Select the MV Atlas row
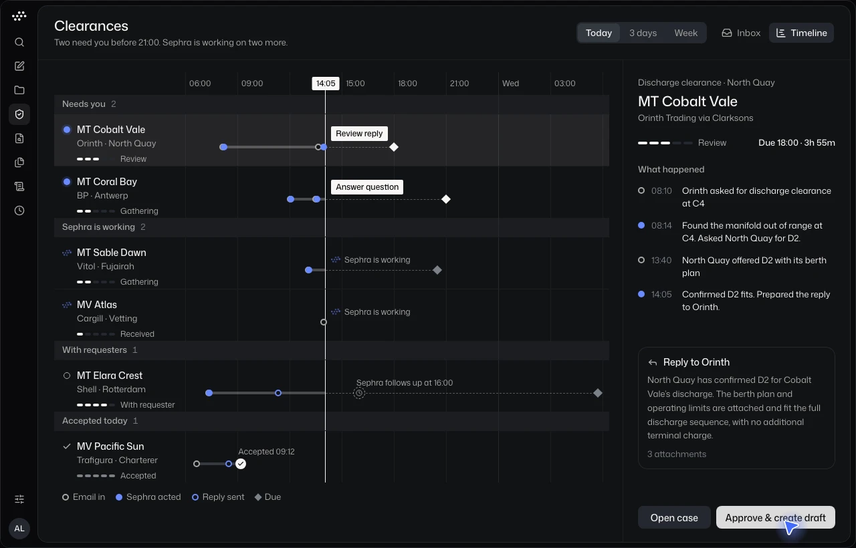 coord(332,315)
